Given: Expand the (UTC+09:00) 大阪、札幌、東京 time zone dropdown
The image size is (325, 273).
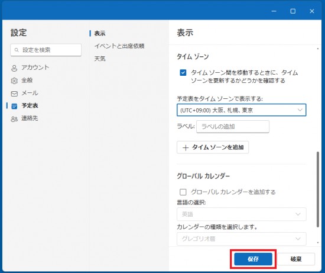Looking at the screenshot, I should click(242, 110).
